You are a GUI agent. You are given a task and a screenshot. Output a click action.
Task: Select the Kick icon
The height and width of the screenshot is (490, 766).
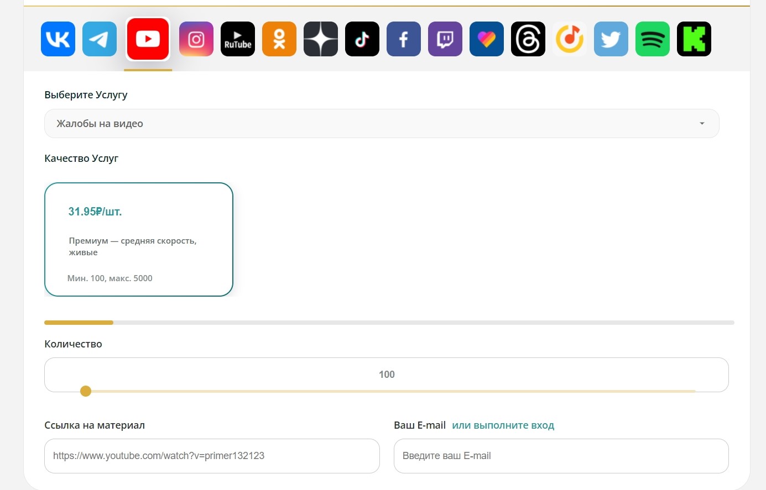(x=694, y=39)
